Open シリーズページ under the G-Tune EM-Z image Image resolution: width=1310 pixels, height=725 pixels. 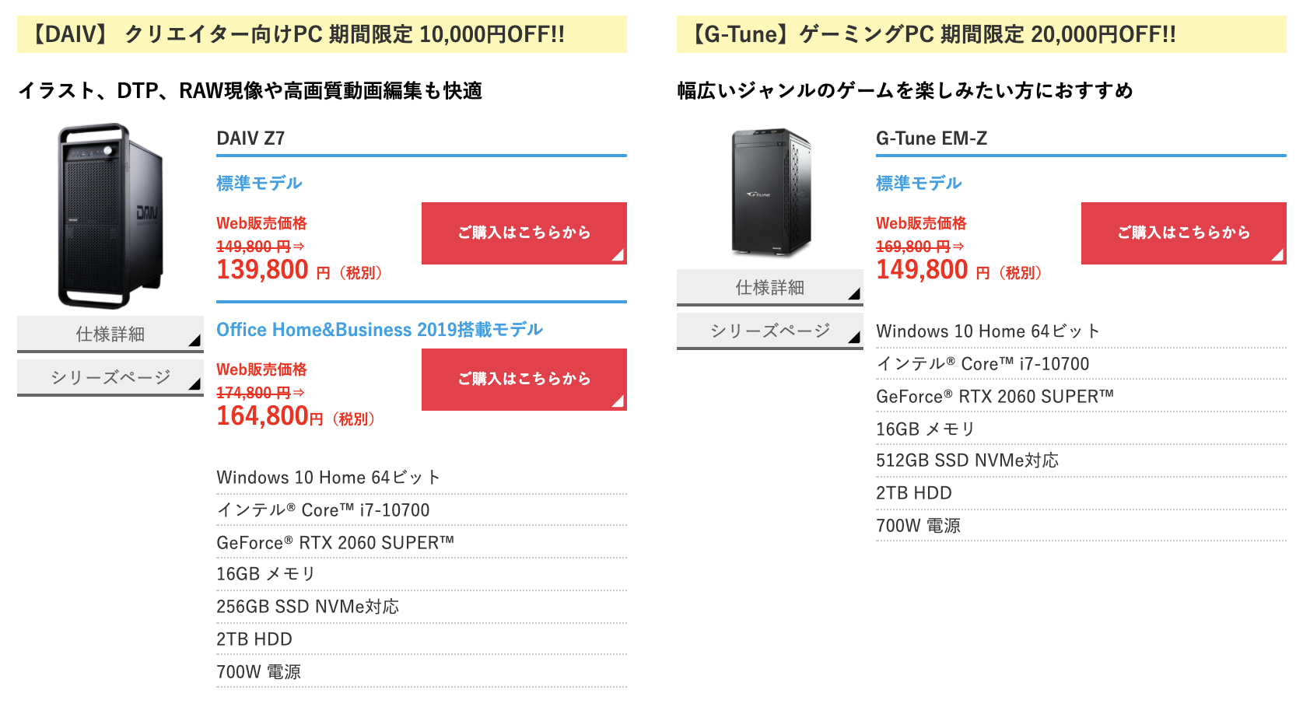pos(770,331)
